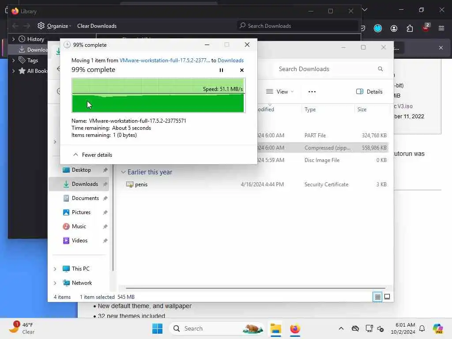The width and height of the screenshot is (452, 339).
Task: Open the clock showing 6:01 AM
Action: pyautogui.click(x=403, y=328)
